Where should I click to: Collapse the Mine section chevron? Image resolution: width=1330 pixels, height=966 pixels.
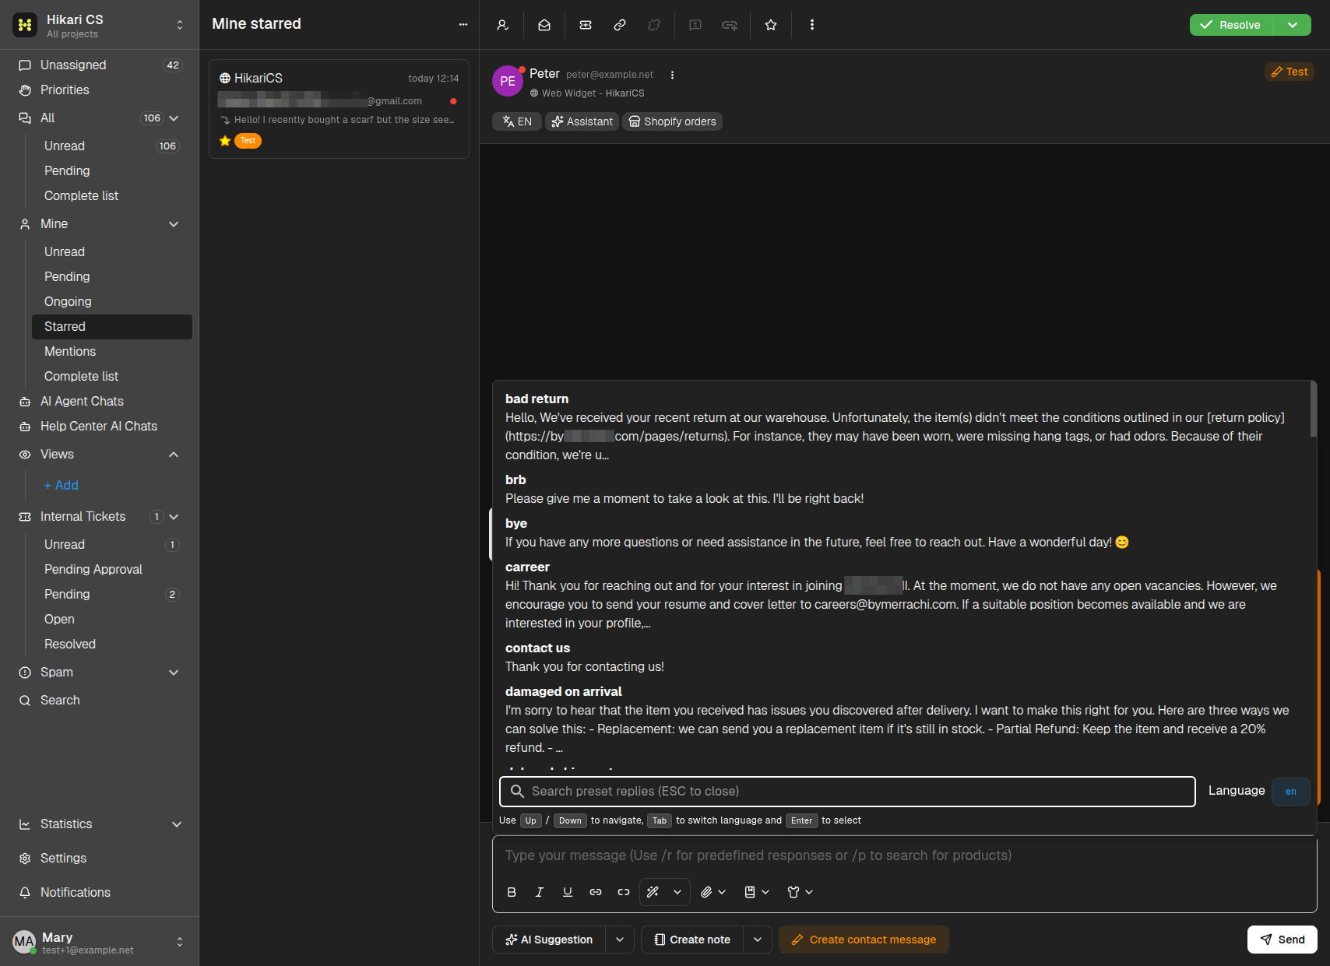(174, 224)
